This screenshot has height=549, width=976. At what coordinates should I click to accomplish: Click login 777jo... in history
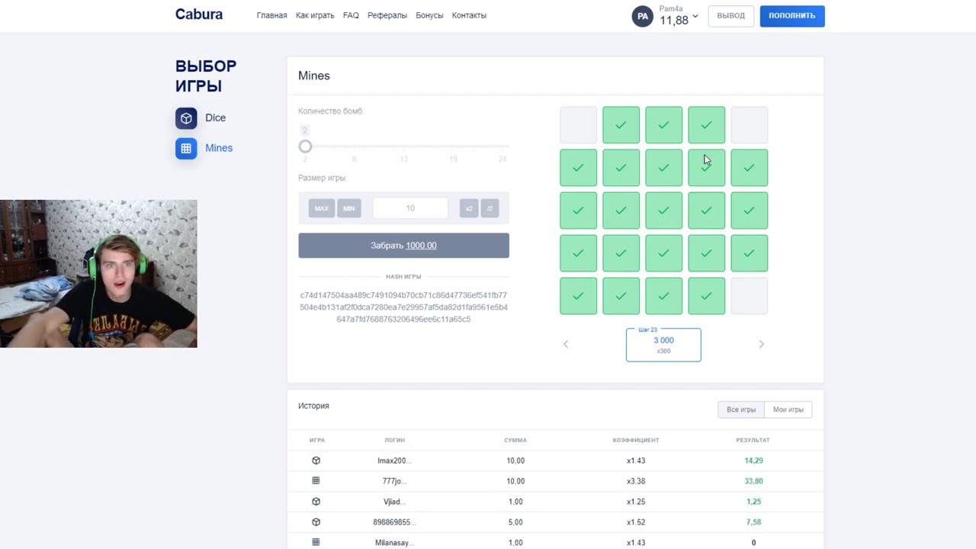(x=394, y=481)
